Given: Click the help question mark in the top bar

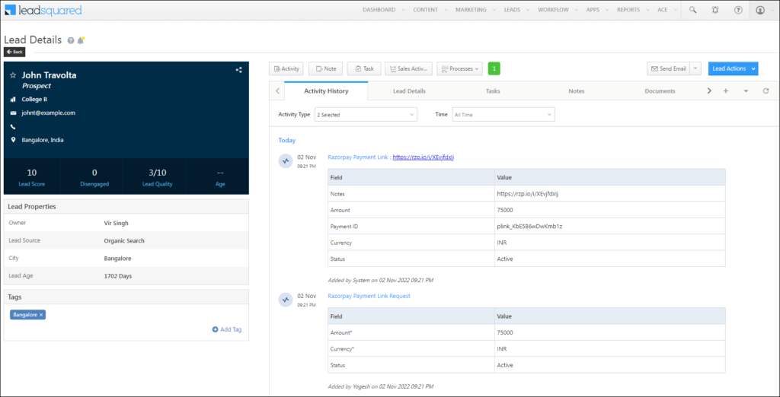Looking at the screenshot, I should pos(737,10).
